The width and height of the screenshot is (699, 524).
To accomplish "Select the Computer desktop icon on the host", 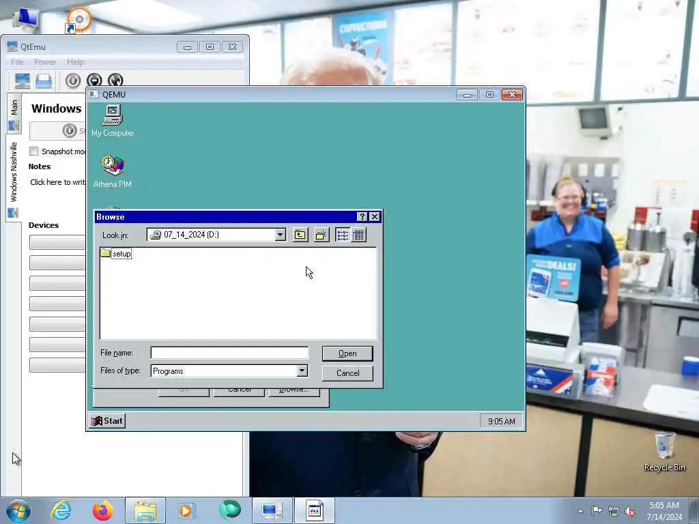I will click(25, 20).
